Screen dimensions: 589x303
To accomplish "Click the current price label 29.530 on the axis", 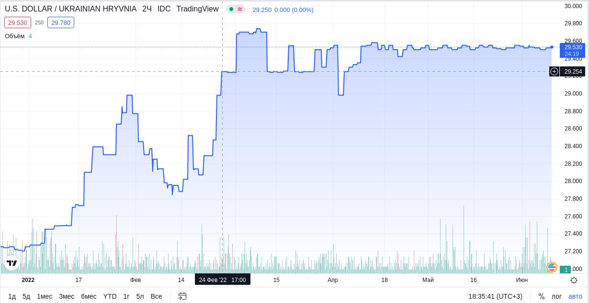I will coord(573,47).
